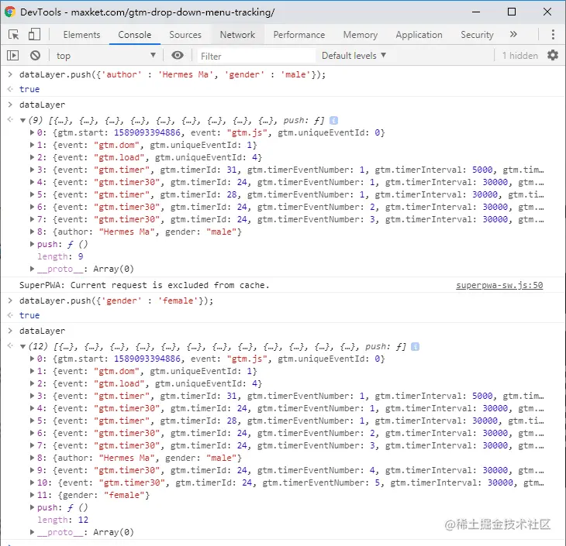The height and width of the screenshot is (546, 566).
Task: Open the Sources tab
Action: (185, 35)
